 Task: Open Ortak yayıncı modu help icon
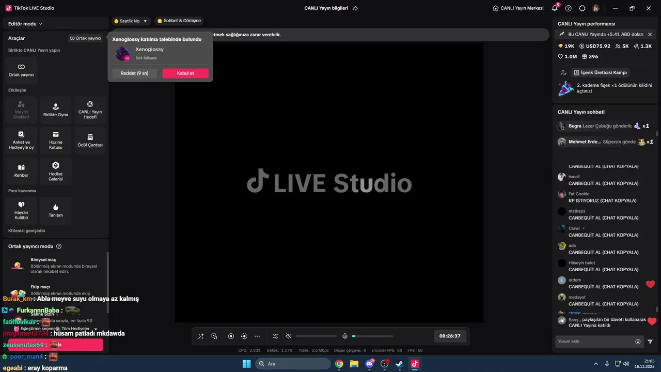(x=59, y=246)
